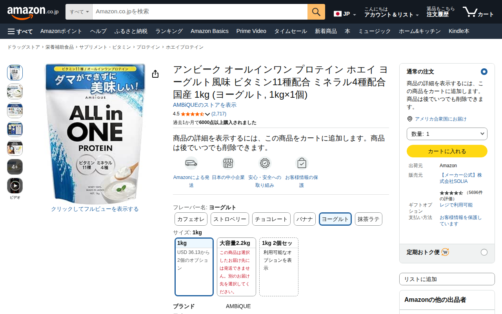
Task: Select the 定期おトク便 radio button
Action: tap(484, 252)
